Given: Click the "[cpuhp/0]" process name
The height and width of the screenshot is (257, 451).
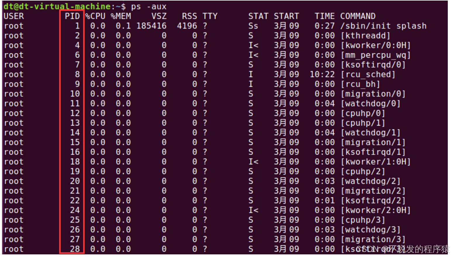Looking at the screenshot, I should click(363, 113).
